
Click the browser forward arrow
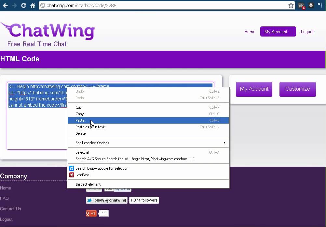click(x=14, y=6)
